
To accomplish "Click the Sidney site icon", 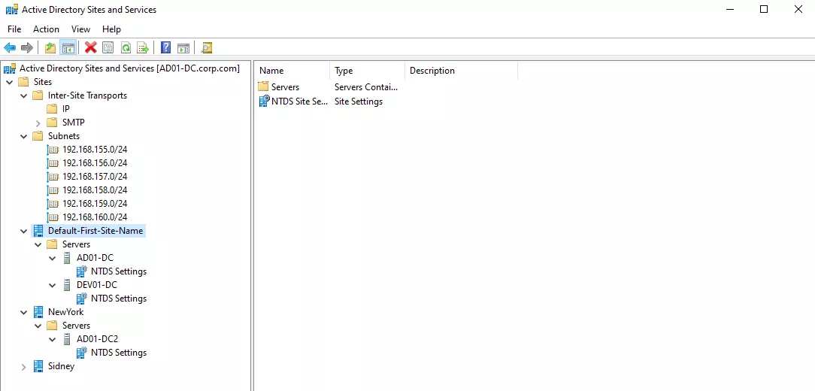I will [38, 366].
